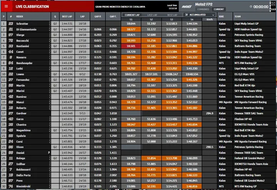The height and width of the screenshot is (190, 277).
Task: Switch session view to Combined
Action: click(203, 9)
